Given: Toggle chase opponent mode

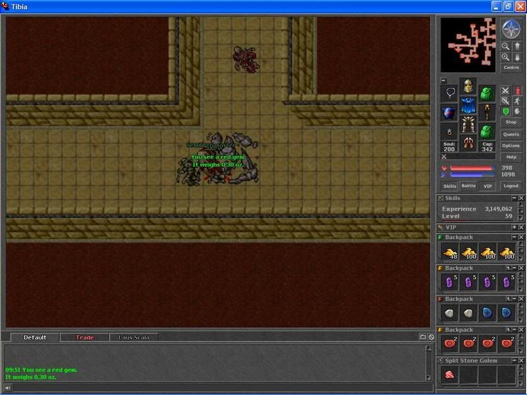Looking at the screenshot, I should click(518, 101).
